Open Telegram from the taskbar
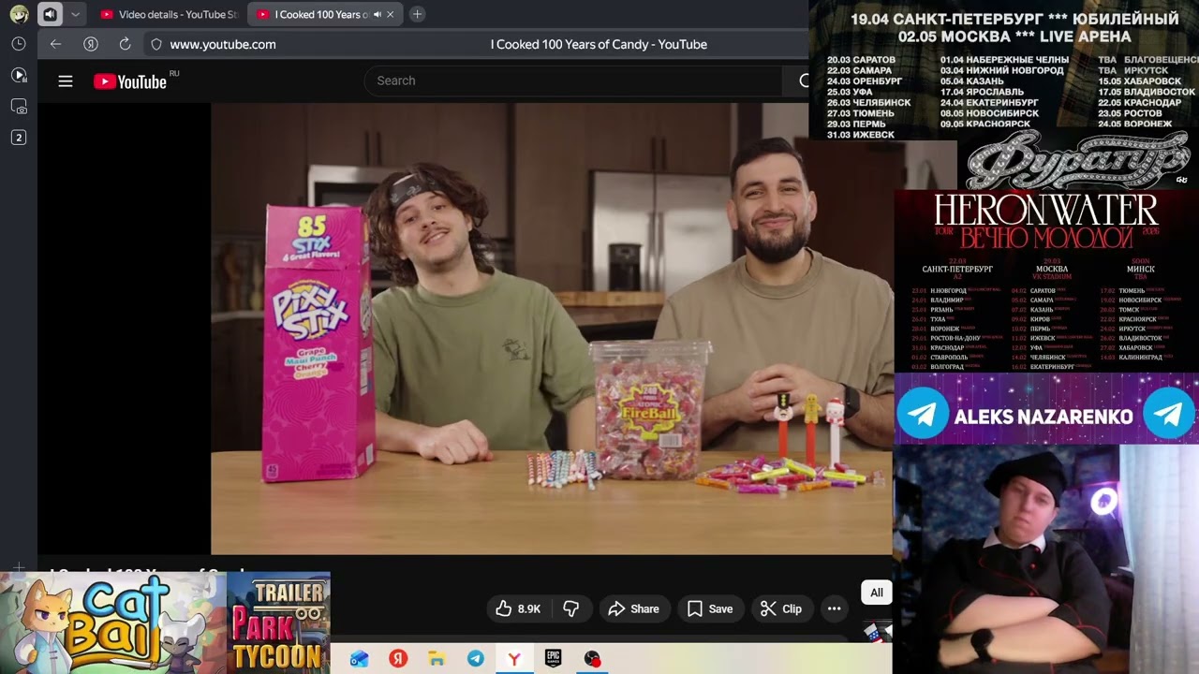This screenshot has height=674, width=1199. [476, 659]
